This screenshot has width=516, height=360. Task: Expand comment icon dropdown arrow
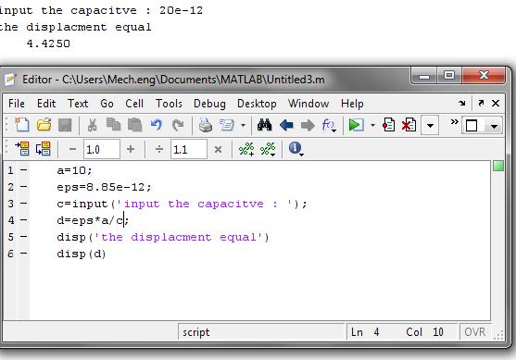click(x=244, y=125)
